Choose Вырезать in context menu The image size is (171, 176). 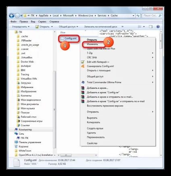point(92,118)
